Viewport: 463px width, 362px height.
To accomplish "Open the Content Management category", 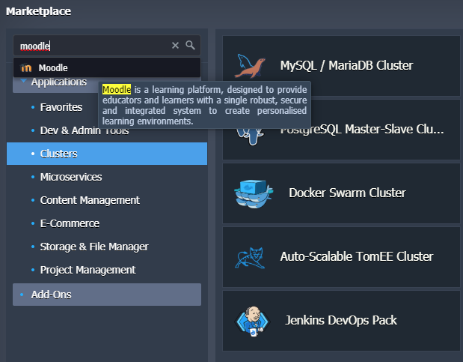I will coord(90,200).
